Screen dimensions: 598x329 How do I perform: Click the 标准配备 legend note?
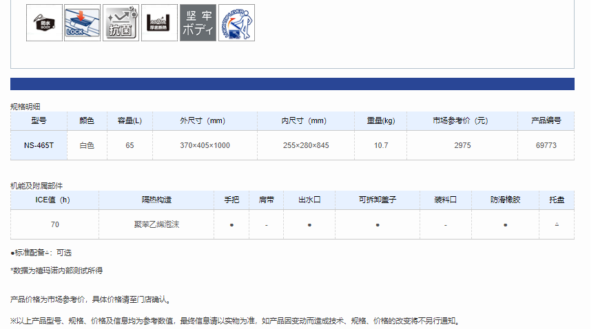(x=41, y=253)
